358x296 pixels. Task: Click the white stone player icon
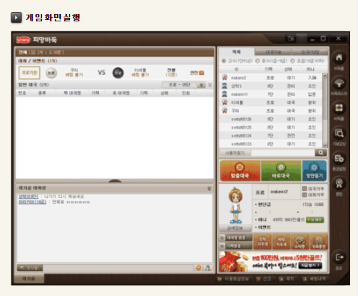coord(51,73)
